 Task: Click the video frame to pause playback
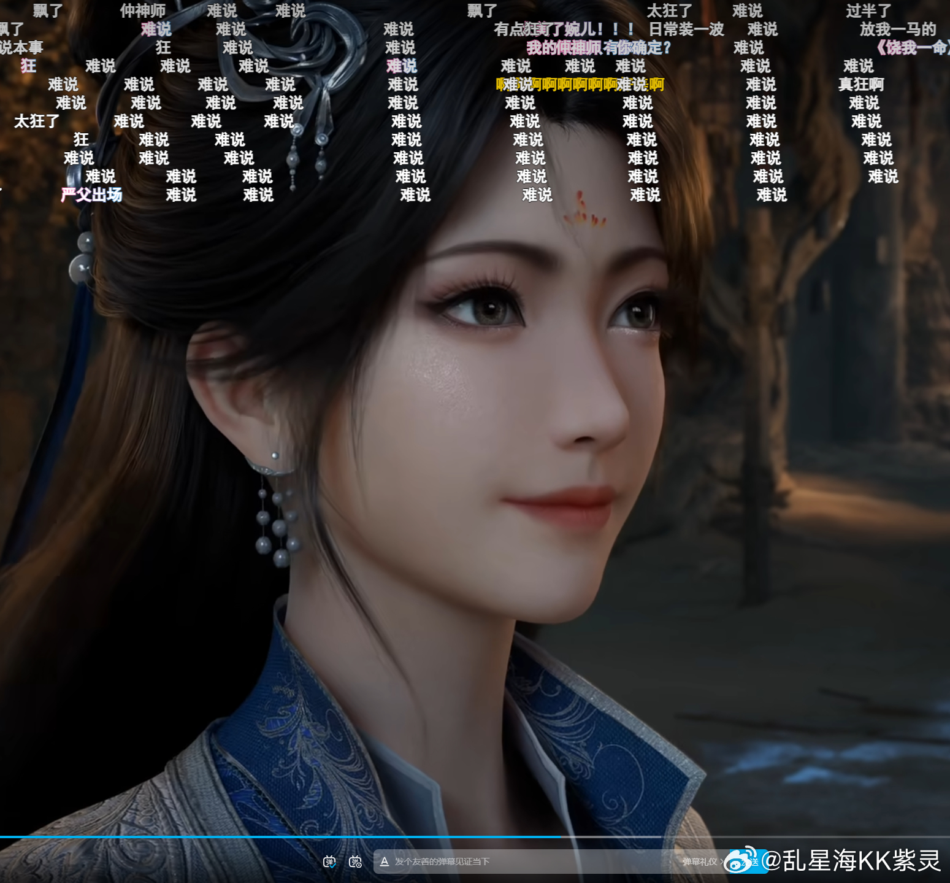coord(475,491)
